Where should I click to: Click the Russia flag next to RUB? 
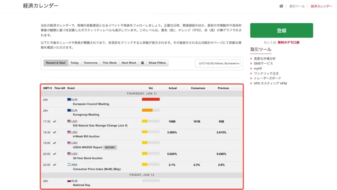(69, 181)
